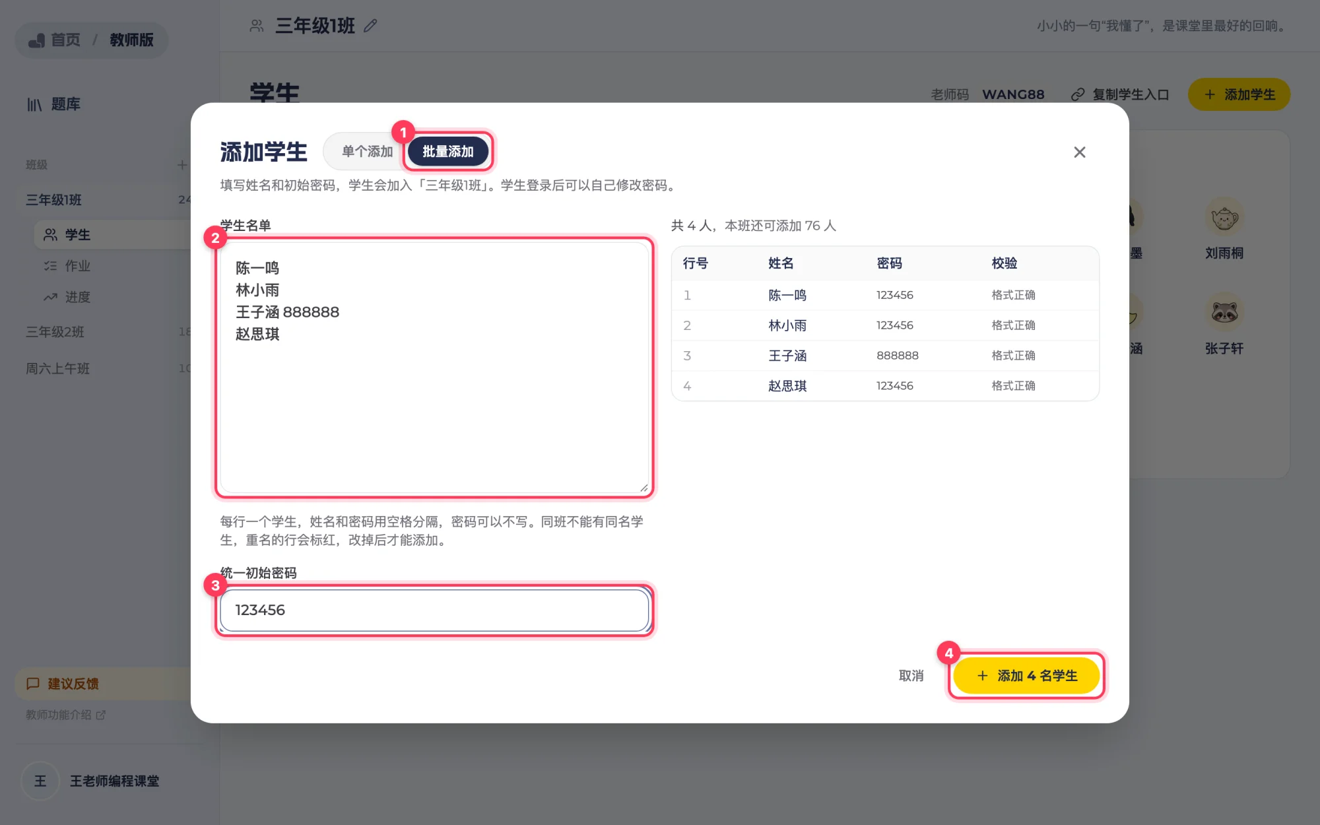Image resolution: width=1320 pixels, height=825 pixels.
Task: Click 王老师编程课堂 account profile
Action: point(91,781)
